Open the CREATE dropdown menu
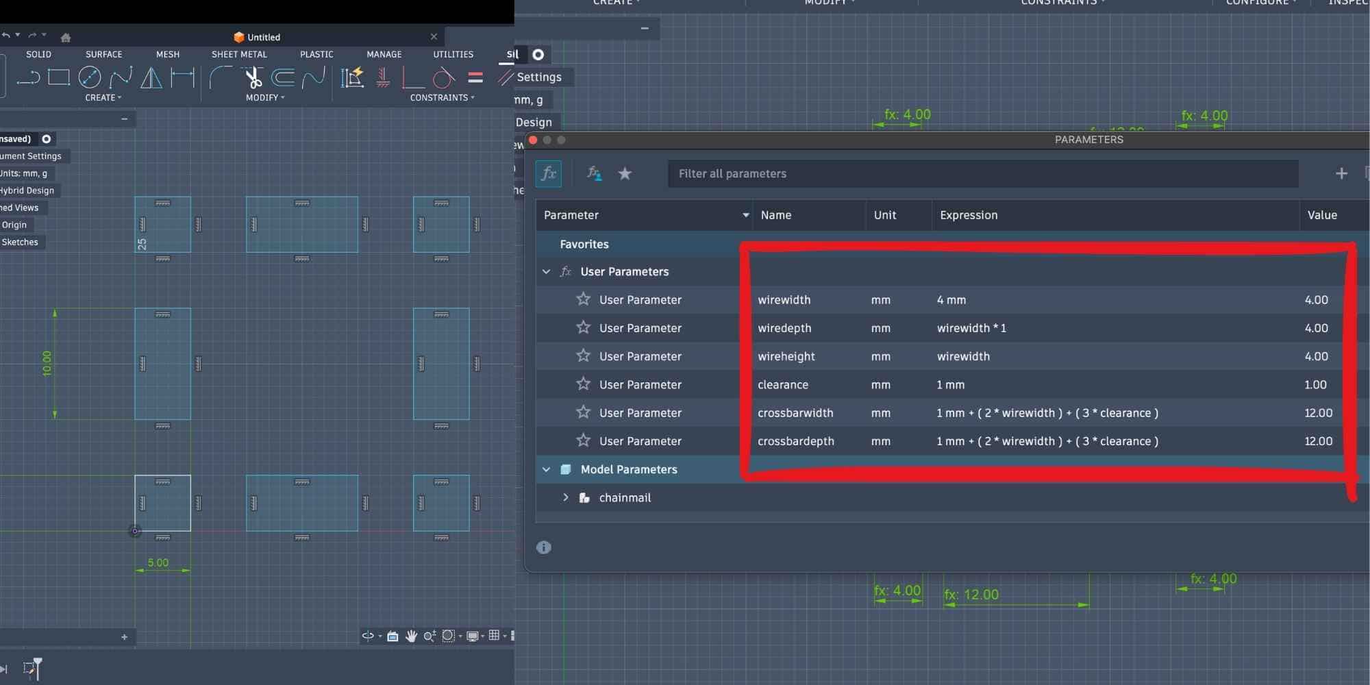This screenshot has width=1370, height=685. tap(103, 98)
